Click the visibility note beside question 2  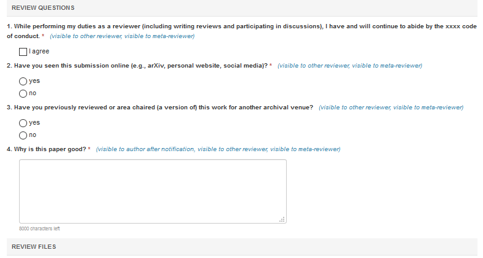[349, 66]
